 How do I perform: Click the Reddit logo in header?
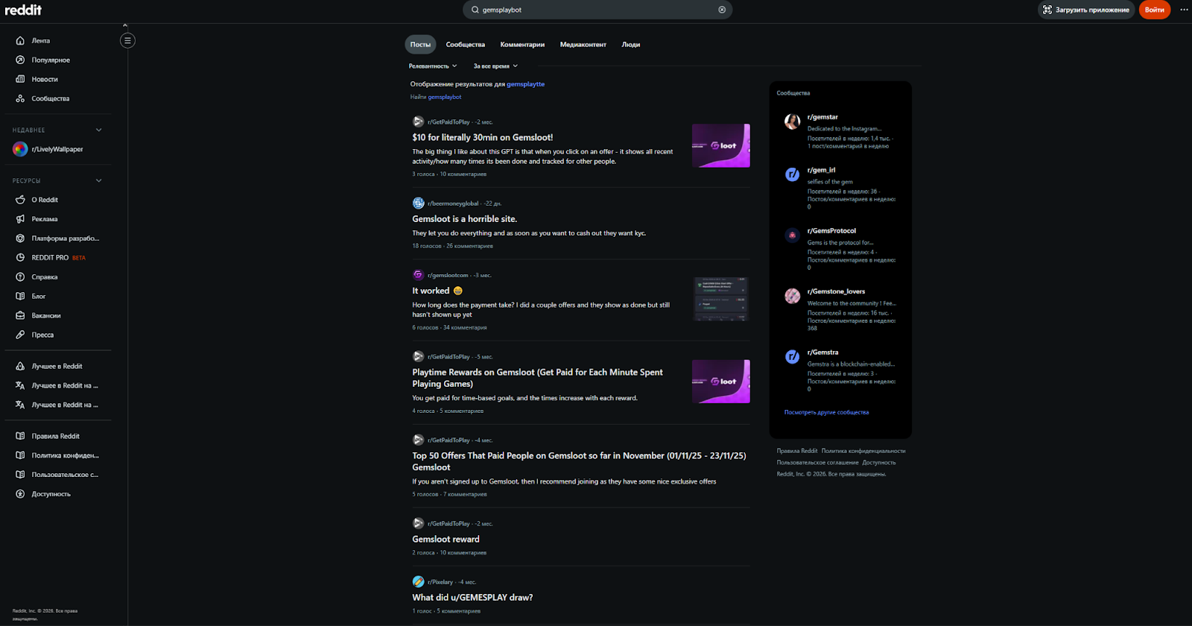[23, 10]
